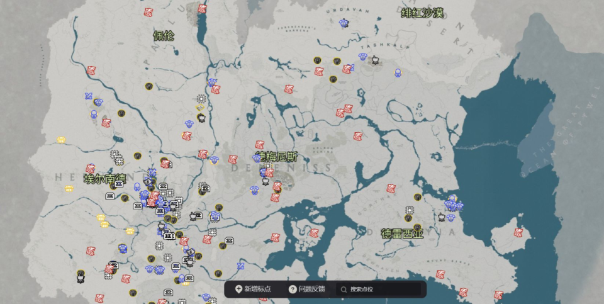Click the cauldron marker under the yellow diamond
The image size is (604, 304).
click(201, 117)
